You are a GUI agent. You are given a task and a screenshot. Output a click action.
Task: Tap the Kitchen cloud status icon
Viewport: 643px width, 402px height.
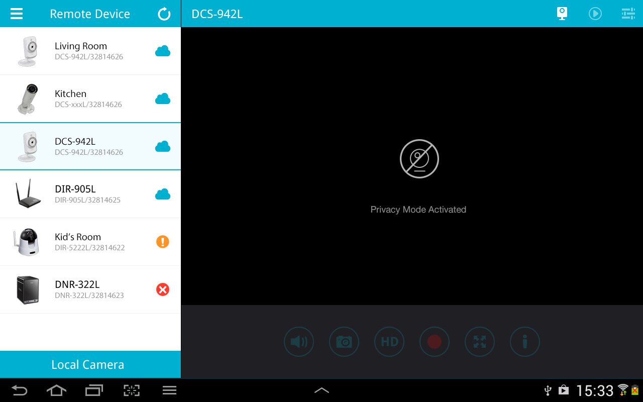pyautogui.click(x=163, y=98)
